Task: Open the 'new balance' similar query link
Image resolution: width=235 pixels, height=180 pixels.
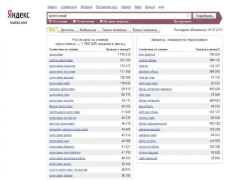Action: [x=147, y=54]
